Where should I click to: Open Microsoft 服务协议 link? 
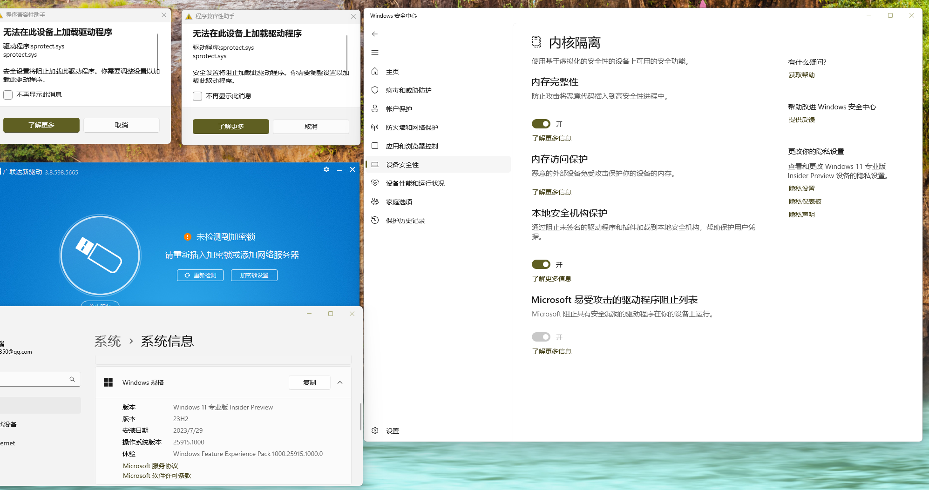coord(150,466)
